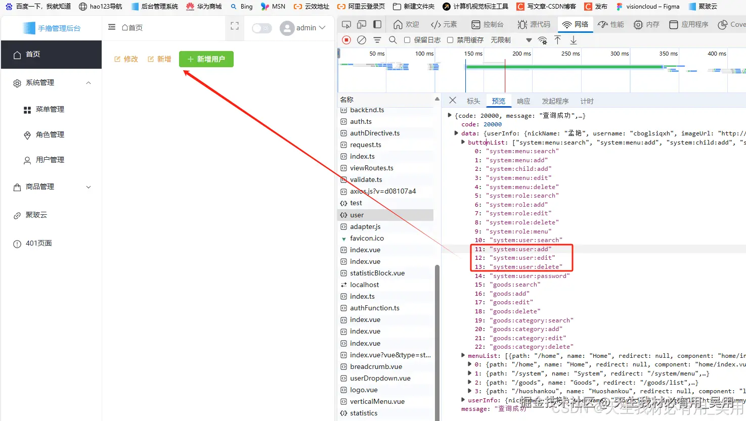This screenshot has height=421, width=746.
Task: Open 用户管理 in the sidebar
Action: pos(51,160)
